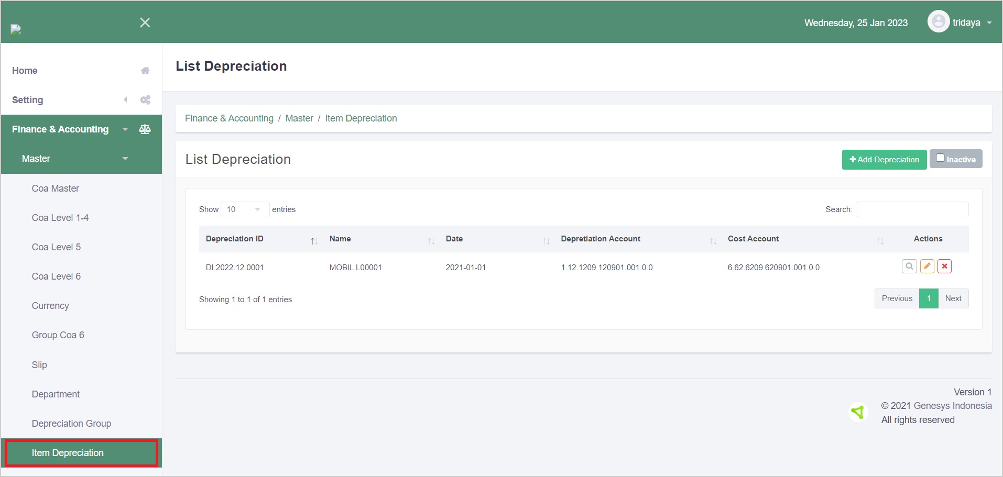The height and width of the screenshot is (477, 1003).
Task: Open Coa Master menu item
Action: [56, 188]
